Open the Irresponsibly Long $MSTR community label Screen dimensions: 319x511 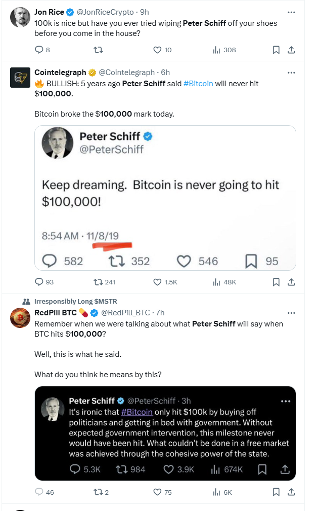[76, 302]
